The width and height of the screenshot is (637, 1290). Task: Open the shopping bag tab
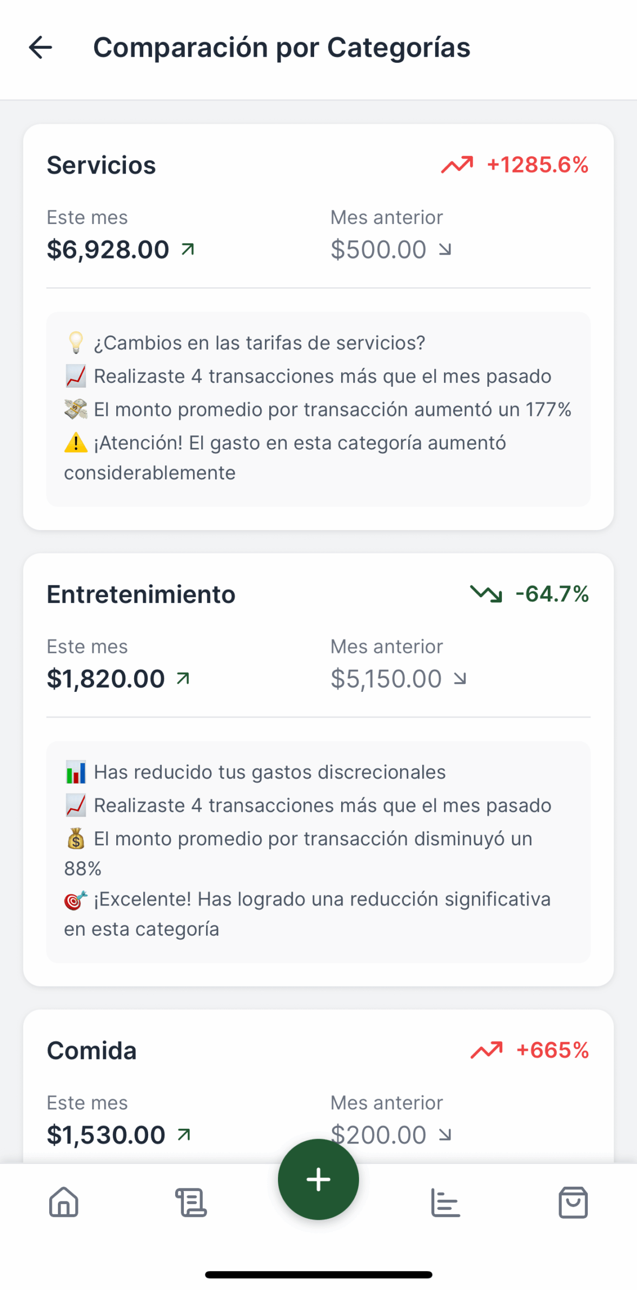(573, 1202)
